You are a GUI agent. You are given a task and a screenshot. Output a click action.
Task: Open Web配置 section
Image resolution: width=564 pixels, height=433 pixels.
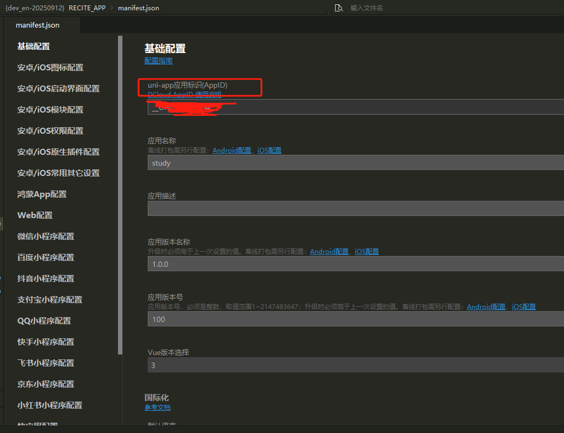click(35, 215)
